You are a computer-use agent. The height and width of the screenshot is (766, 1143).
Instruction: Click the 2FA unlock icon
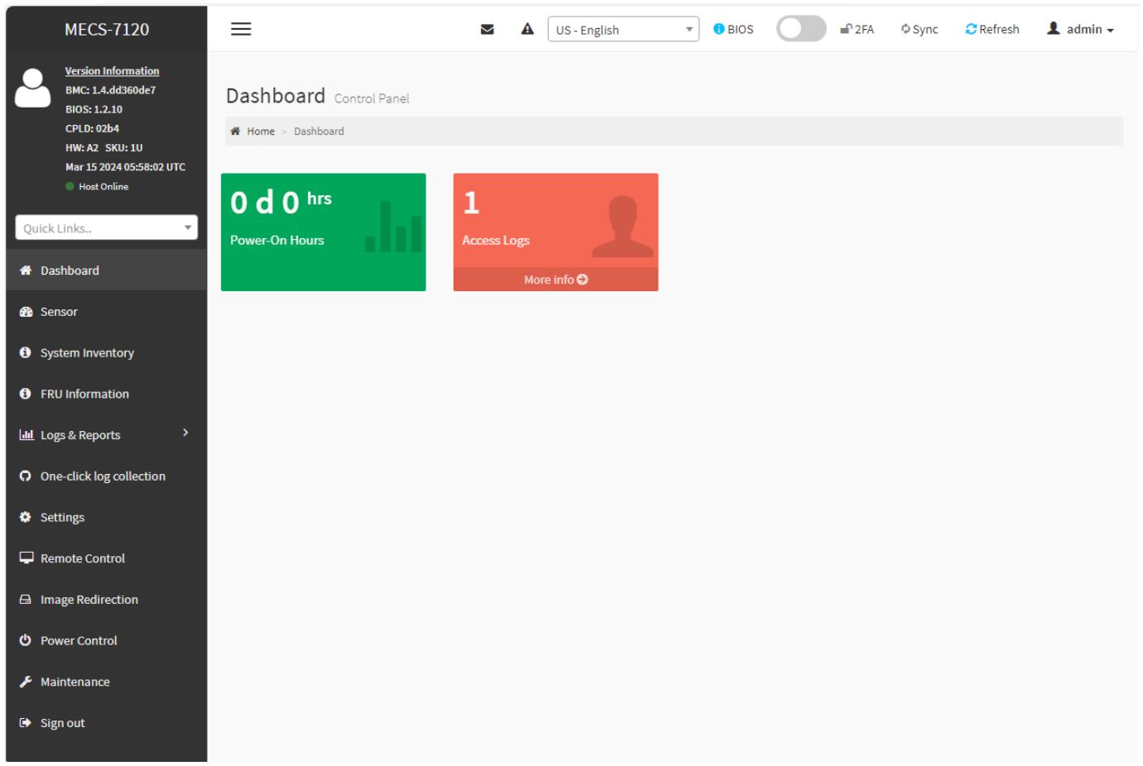pos(846,29)
